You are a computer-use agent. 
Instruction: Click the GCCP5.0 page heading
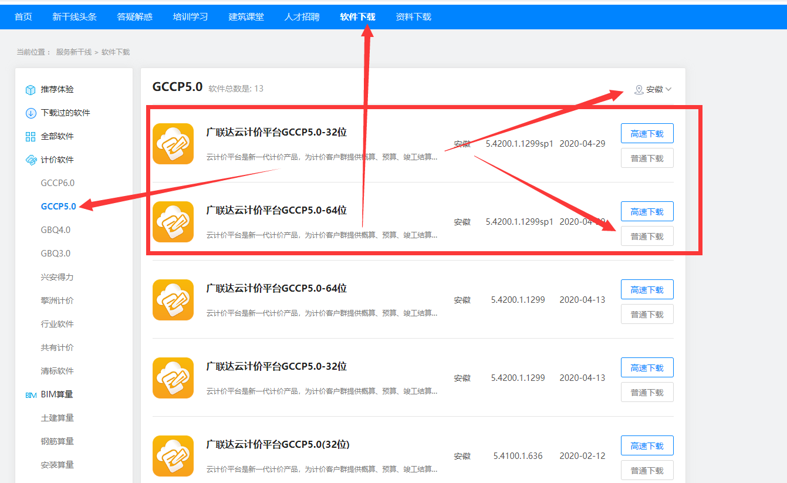point(177,87)
